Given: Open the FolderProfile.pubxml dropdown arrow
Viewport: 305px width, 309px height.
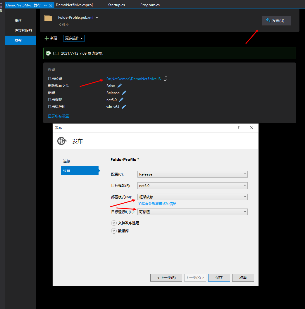Looking at the screenshot, I should tap(97, 18).
